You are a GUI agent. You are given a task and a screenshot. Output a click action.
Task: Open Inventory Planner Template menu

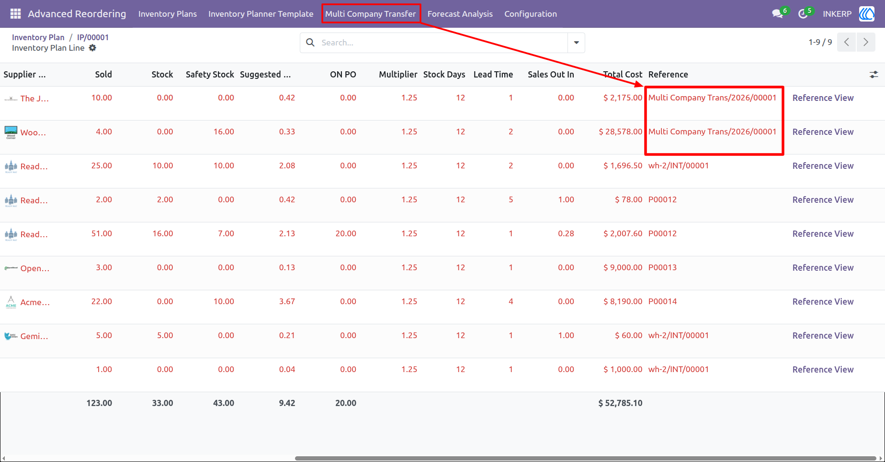tap(261, 14)
